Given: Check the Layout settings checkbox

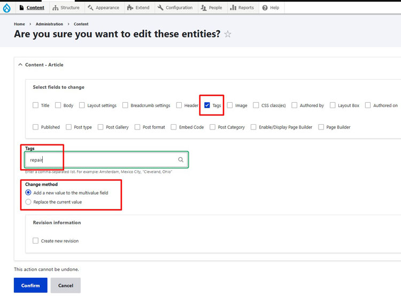Looking at the screenshot, I should click(x=82, y=105).
